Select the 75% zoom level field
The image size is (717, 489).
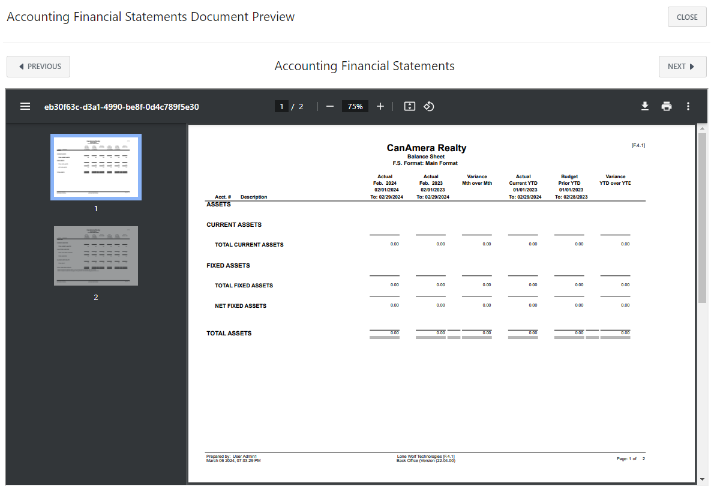355,106
